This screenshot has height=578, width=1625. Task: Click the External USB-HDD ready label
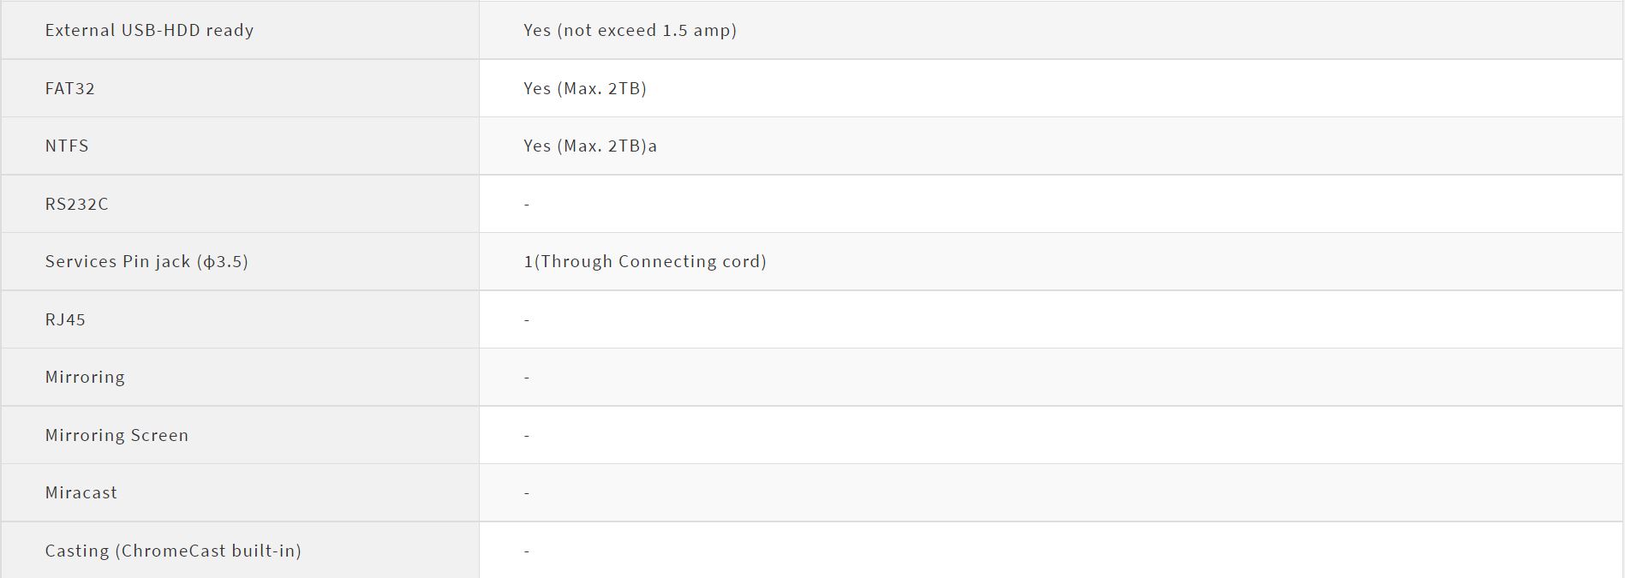[x=149, y=30]
